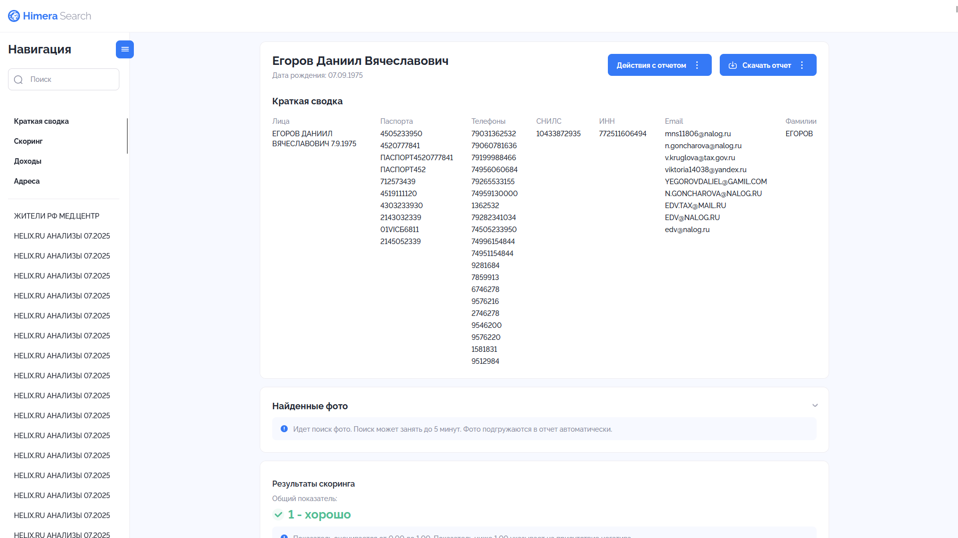Click the green checkmark scoring icon

(x=278, y=515)
